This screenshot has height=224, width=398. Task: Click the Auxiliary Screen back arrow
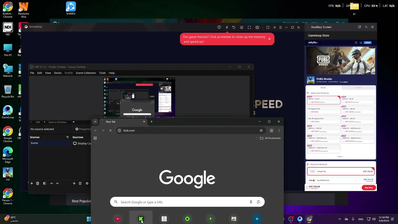tap(366, 27)
